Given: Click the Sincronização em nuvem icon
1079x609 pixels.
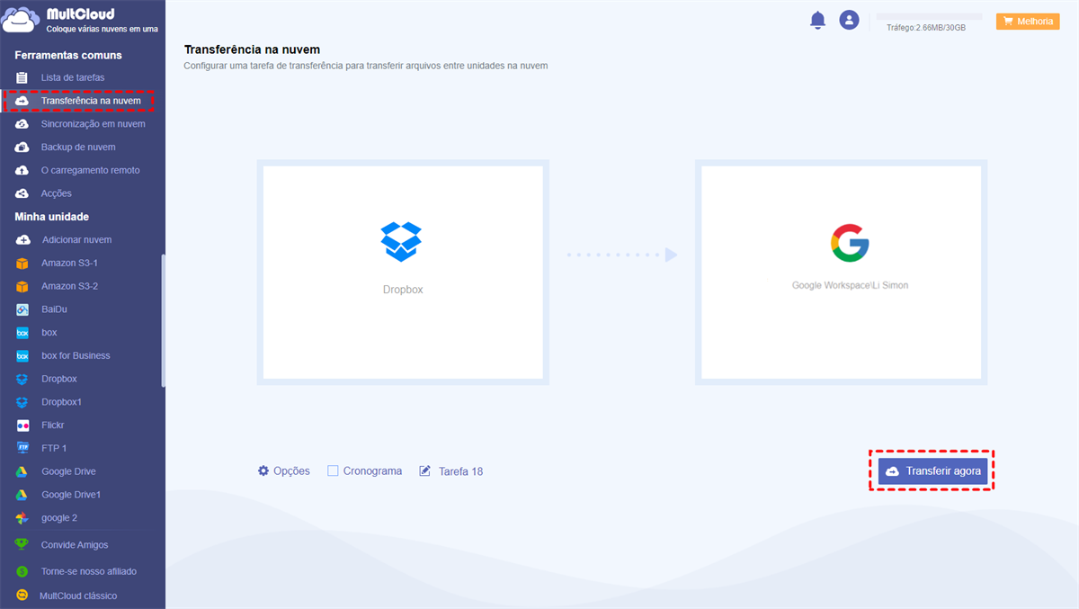Looking at the screenshot, I should [x=22, y=124].
